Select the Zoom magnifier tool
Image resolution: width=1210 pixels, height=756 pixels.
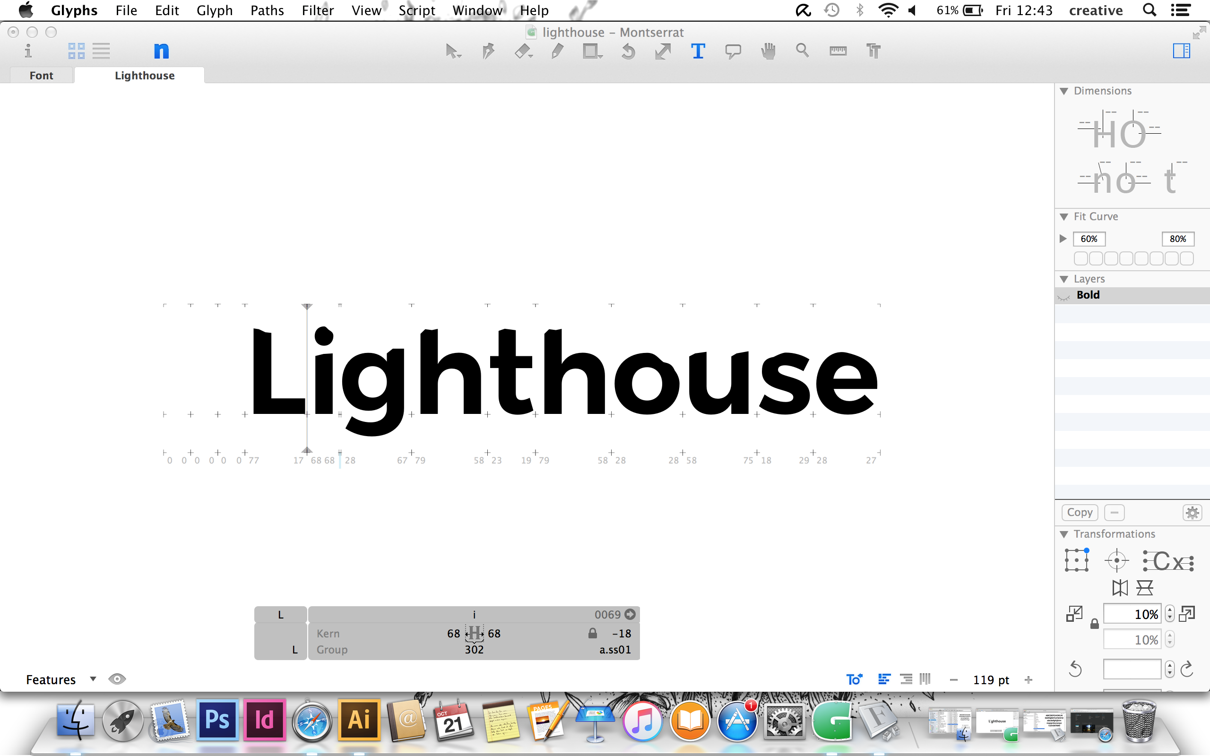pos(803,51)
